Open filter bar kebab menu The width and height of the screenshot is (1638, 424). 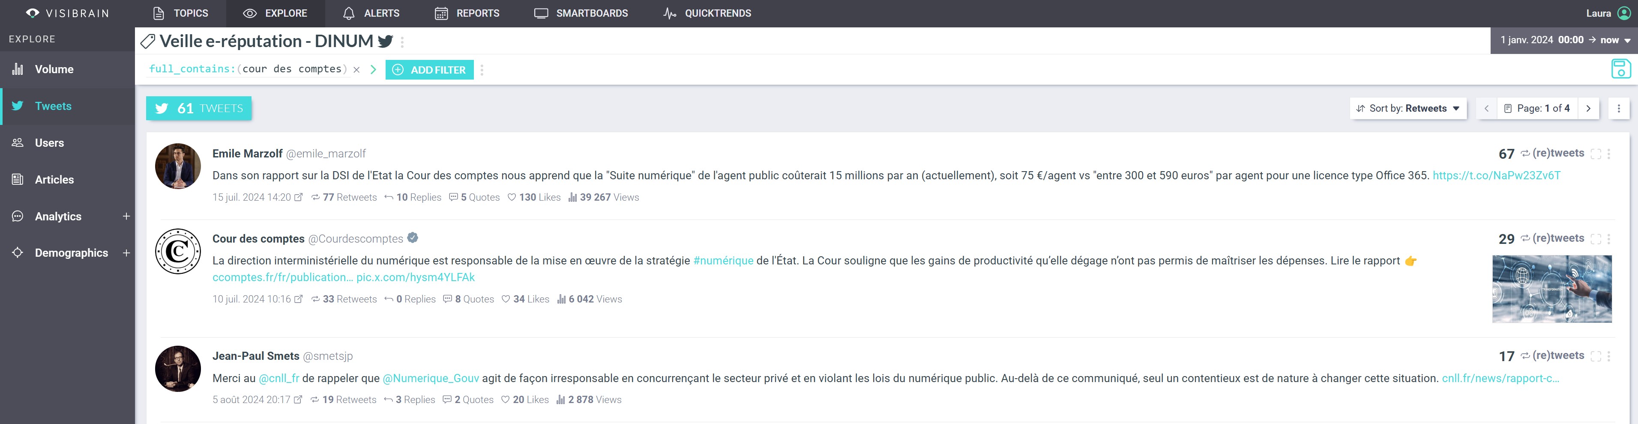pyautogui.click(x=482, y=70)
